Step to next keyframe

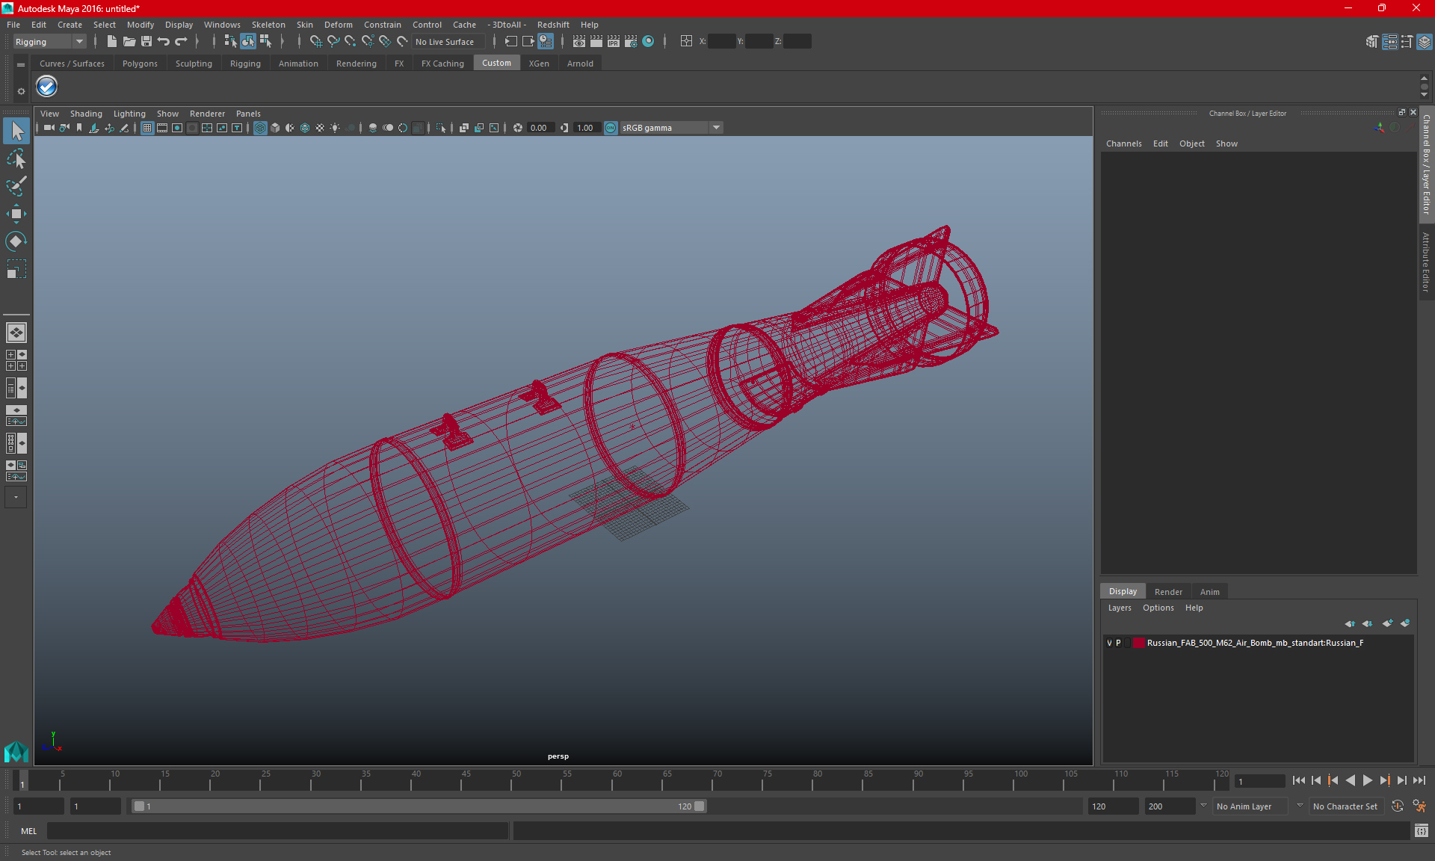1384,780
